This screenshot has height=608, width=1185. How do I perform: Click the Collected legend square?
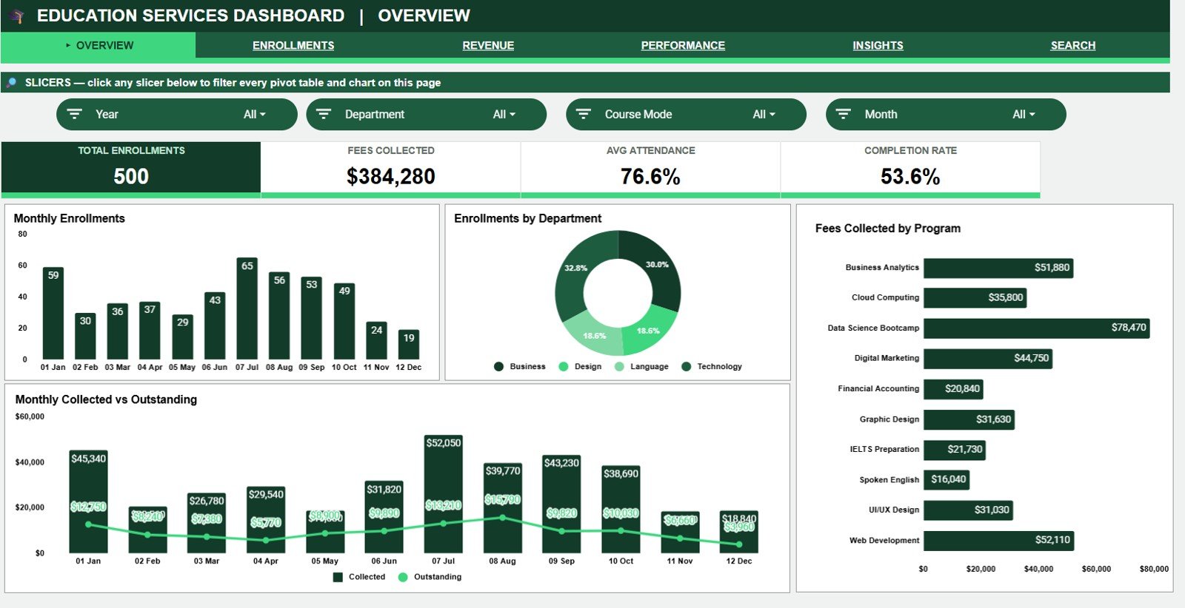pyautogui.click(x=338, y=577)
